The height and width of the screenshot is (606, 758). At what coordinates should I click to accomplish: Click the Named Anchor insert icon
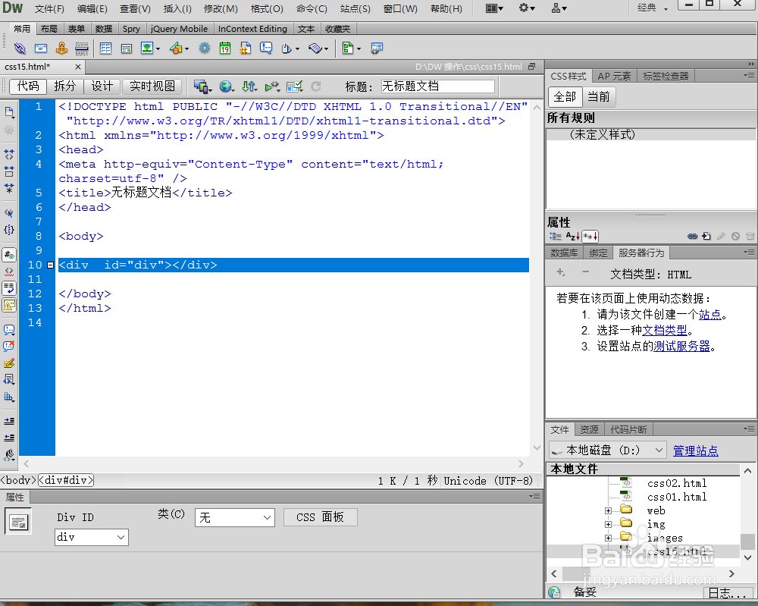pyautogui.click(x=61, y=48)
